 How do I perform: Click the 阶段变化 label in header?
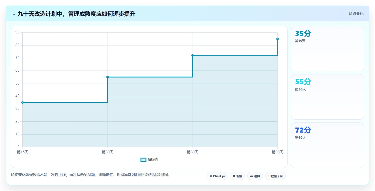(x=356, y=13)
